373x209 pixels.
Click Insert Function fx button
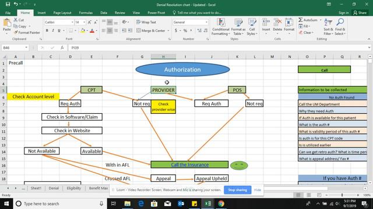62,48
